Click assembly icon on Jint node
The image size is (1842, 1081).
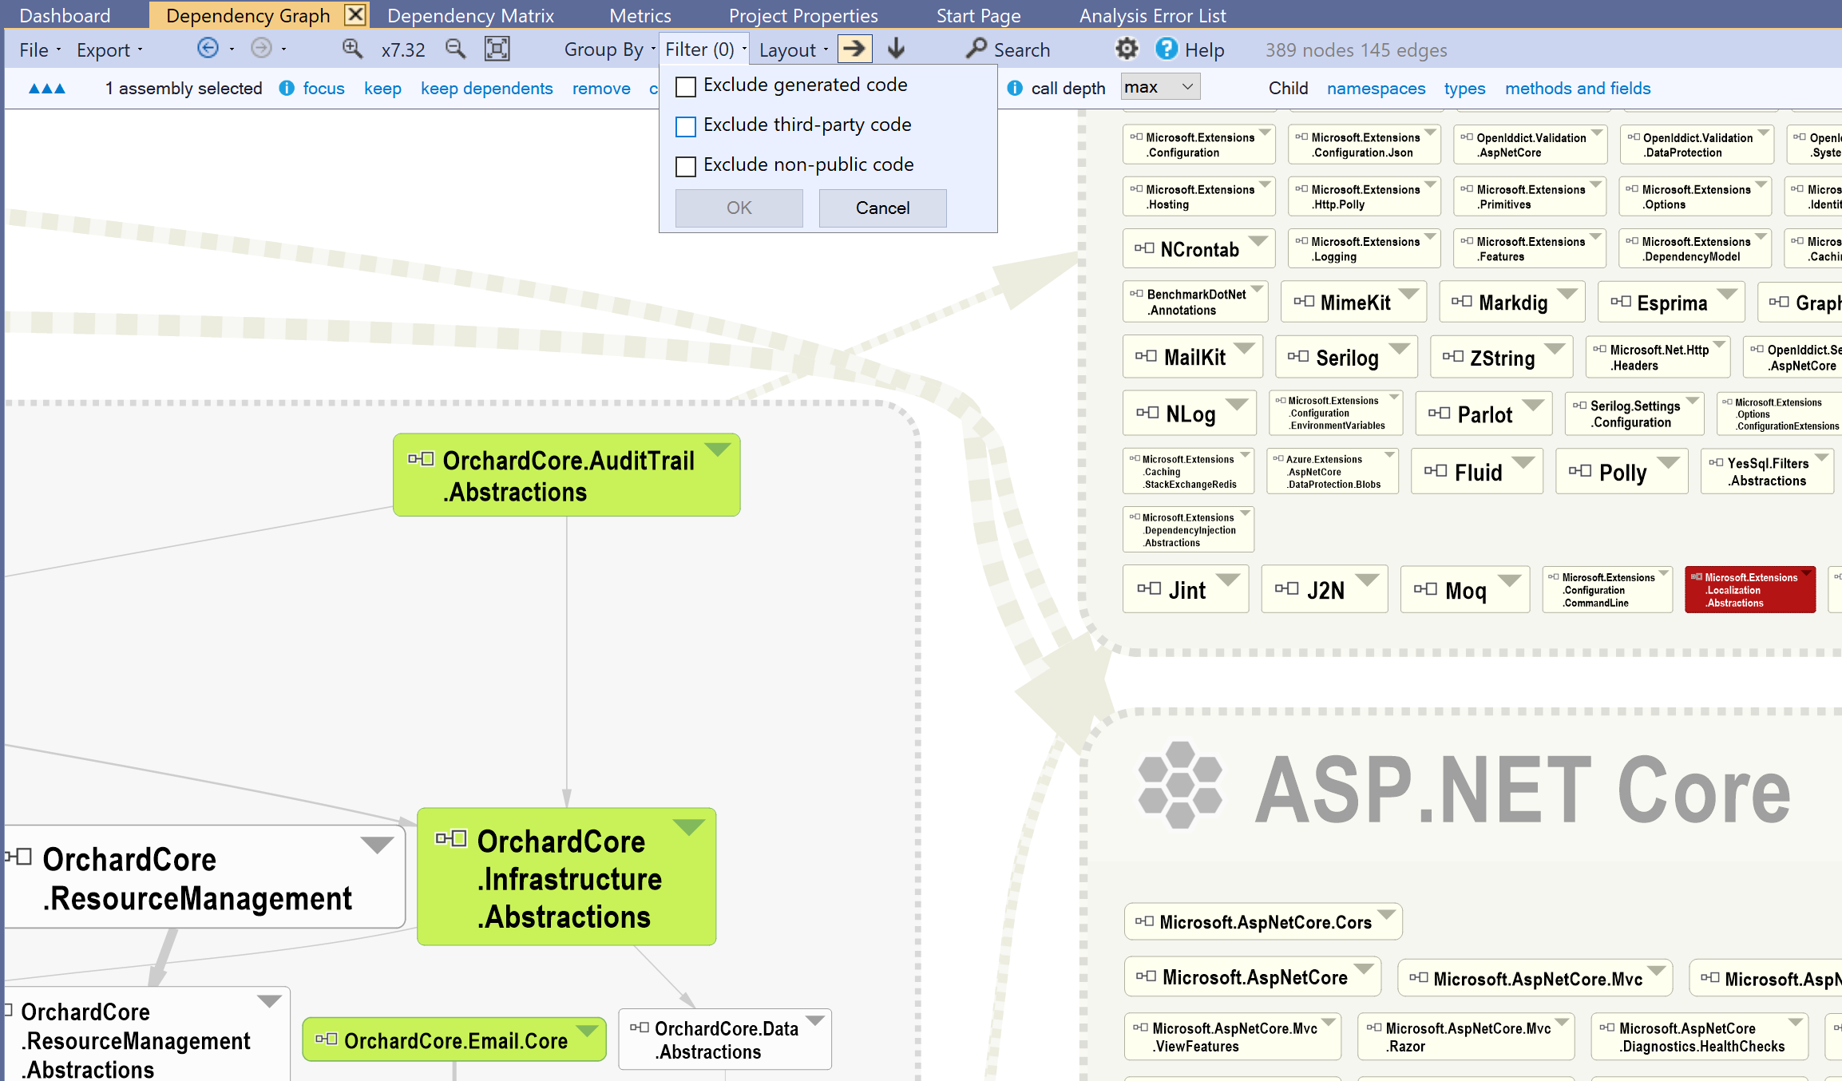1149,588
